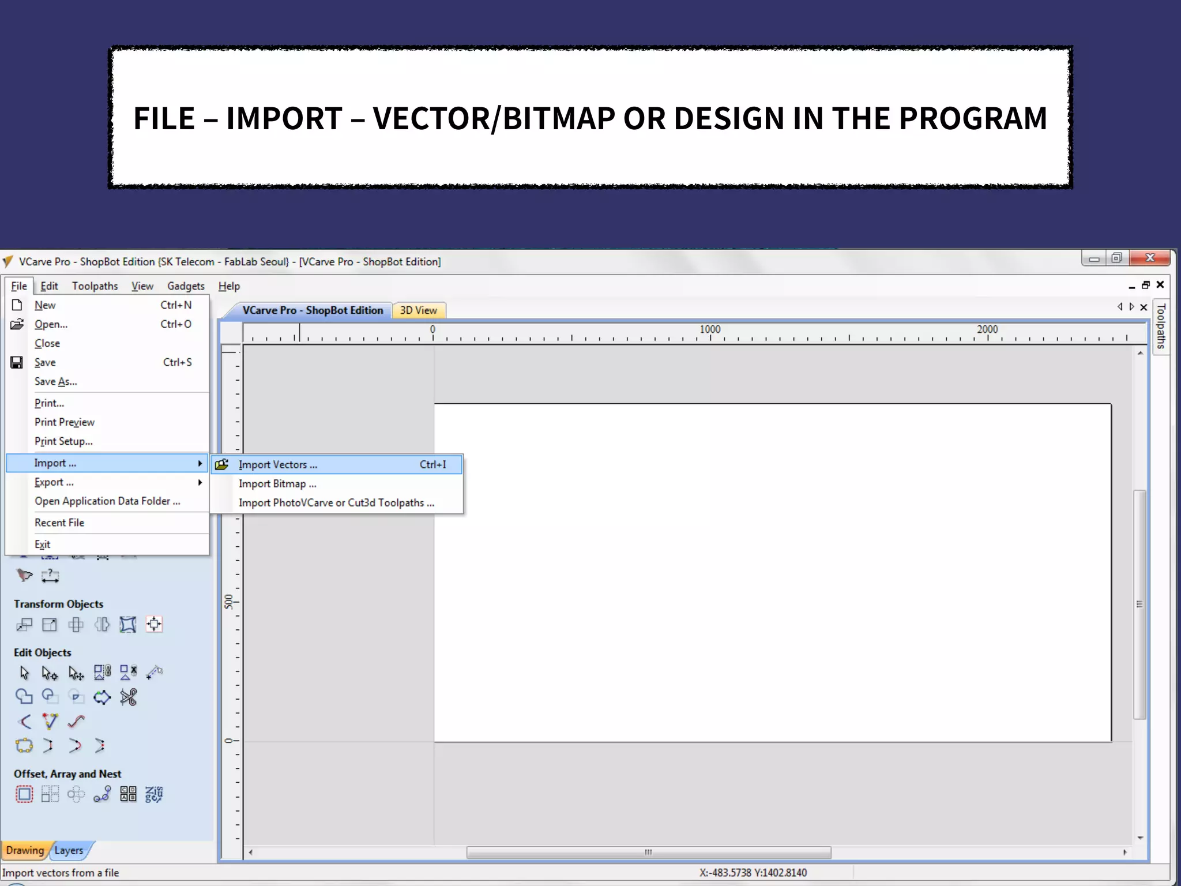
Task: Click the Weld vectors icon
Action: click(x=24, y=697)
